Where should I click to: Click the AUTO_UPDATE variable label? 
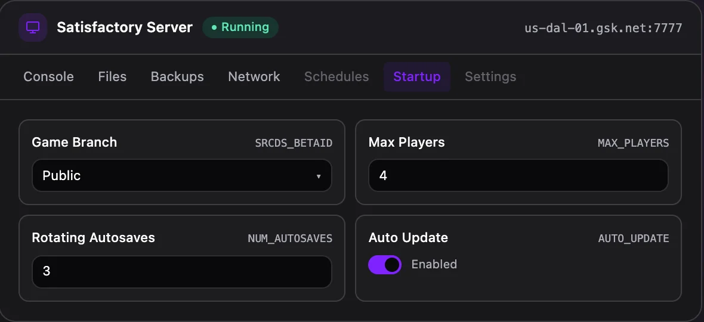click(x=634, y=239)
